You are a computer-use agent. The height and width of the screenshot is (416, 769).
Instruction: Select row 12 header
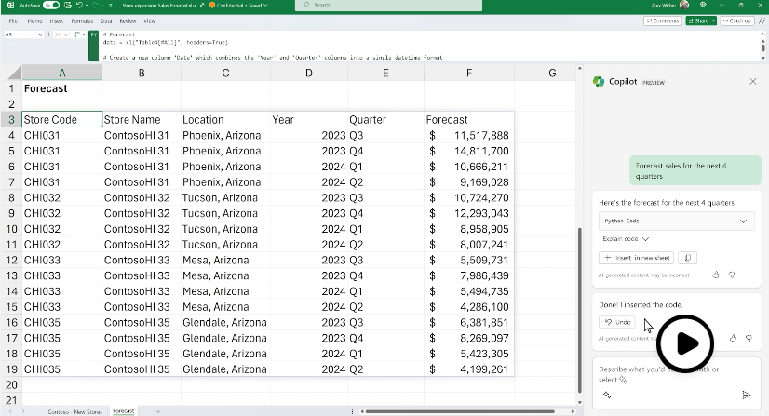(11, 261)
